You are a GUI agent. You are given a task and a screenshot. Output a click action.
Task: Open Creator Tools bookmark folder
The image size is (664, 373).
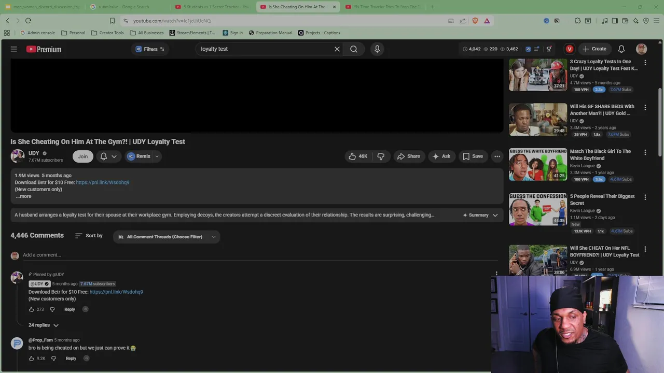pos(107,33)
